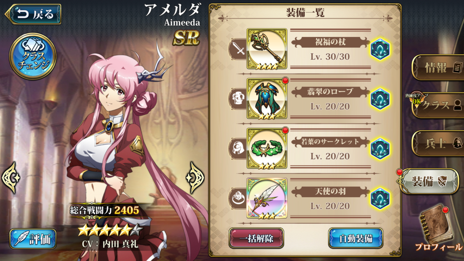
Task: Select the 翡翠のローブ robe equipment icon
Action: 267,99
